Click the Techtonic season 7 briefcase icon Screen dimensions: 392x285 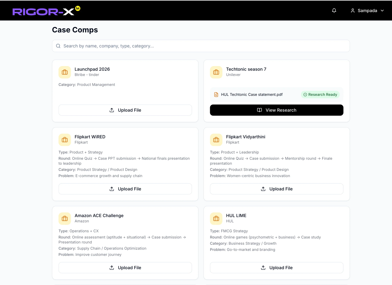[216, 72]
